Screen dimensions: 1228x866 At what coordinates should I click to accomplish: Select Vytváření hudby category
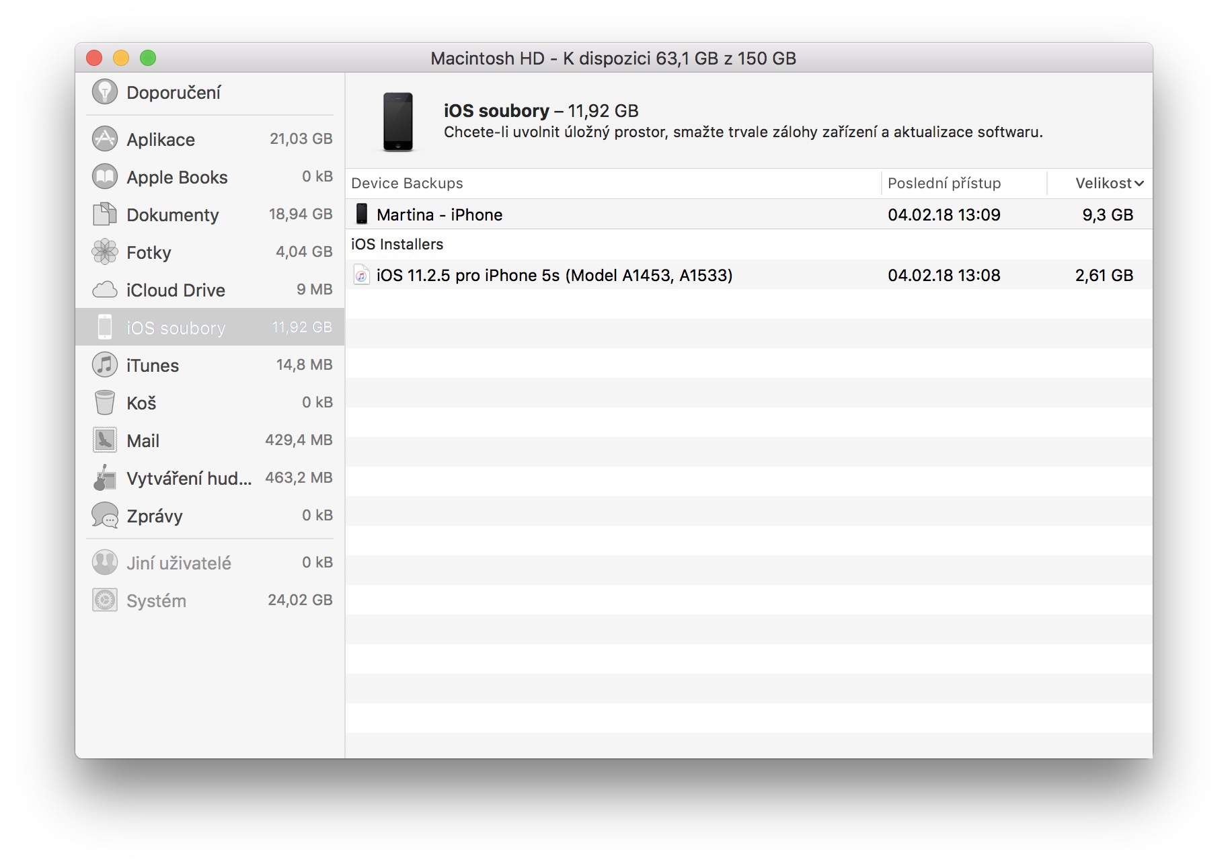(x=210, y=477)
